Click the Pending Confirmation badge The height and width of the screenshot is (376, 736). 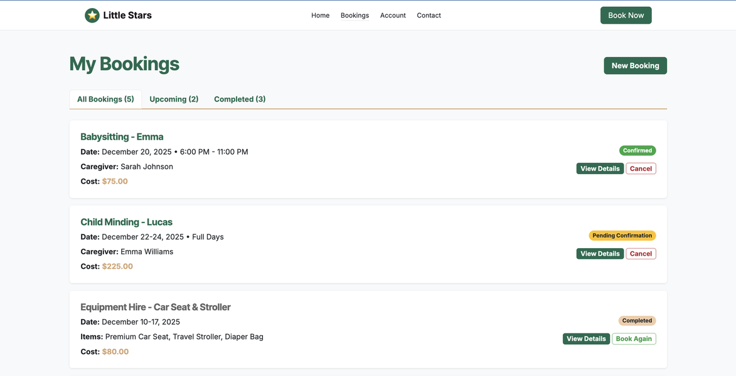pyautogui.click(x=622, y=235)
